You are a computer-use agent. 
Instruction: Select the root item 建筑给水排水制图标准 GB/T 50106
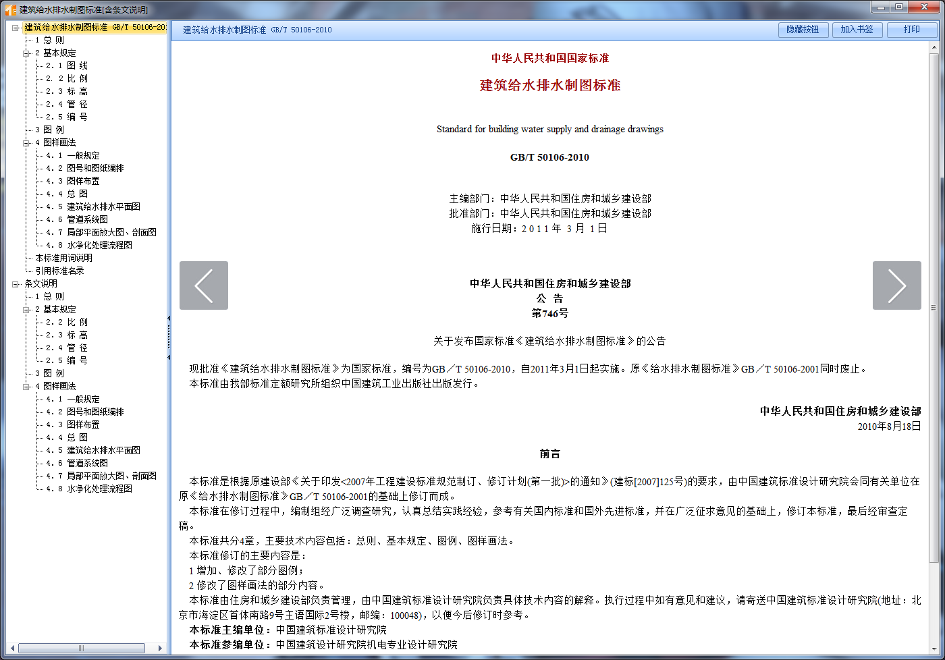[95, 28]
